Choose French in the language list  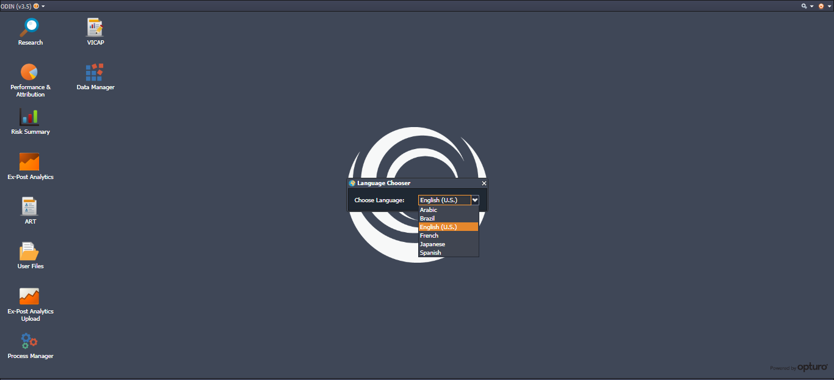429,236
